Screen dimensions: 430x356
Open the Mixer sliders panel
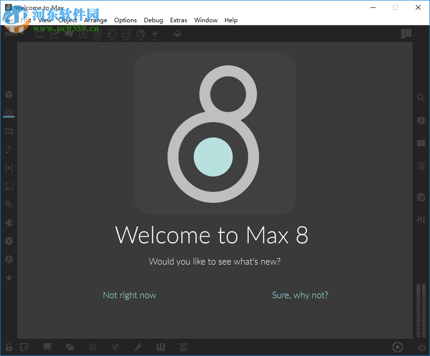(x=421, y=220)
